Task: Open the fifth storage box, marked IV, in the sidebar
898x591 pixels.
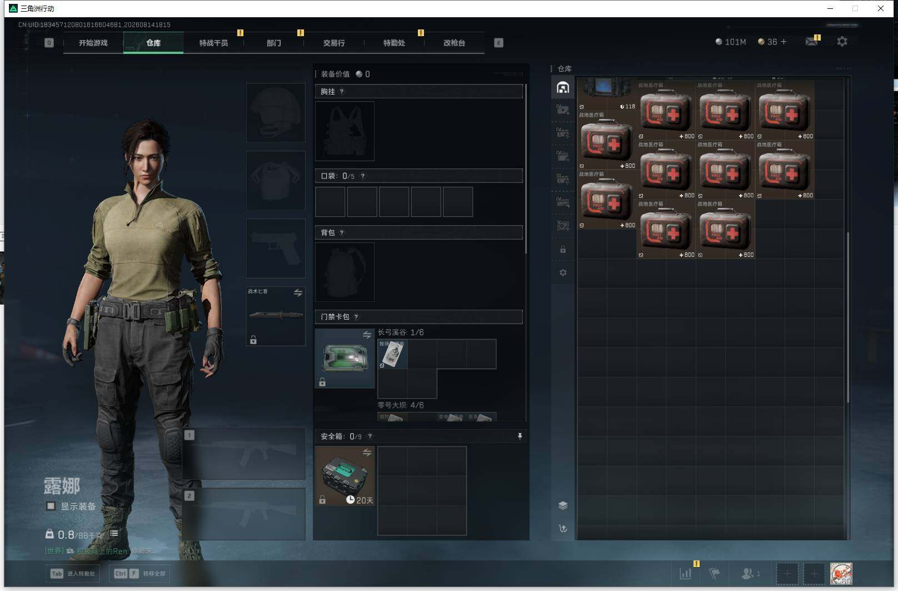Action: click(x=563, y=202)
